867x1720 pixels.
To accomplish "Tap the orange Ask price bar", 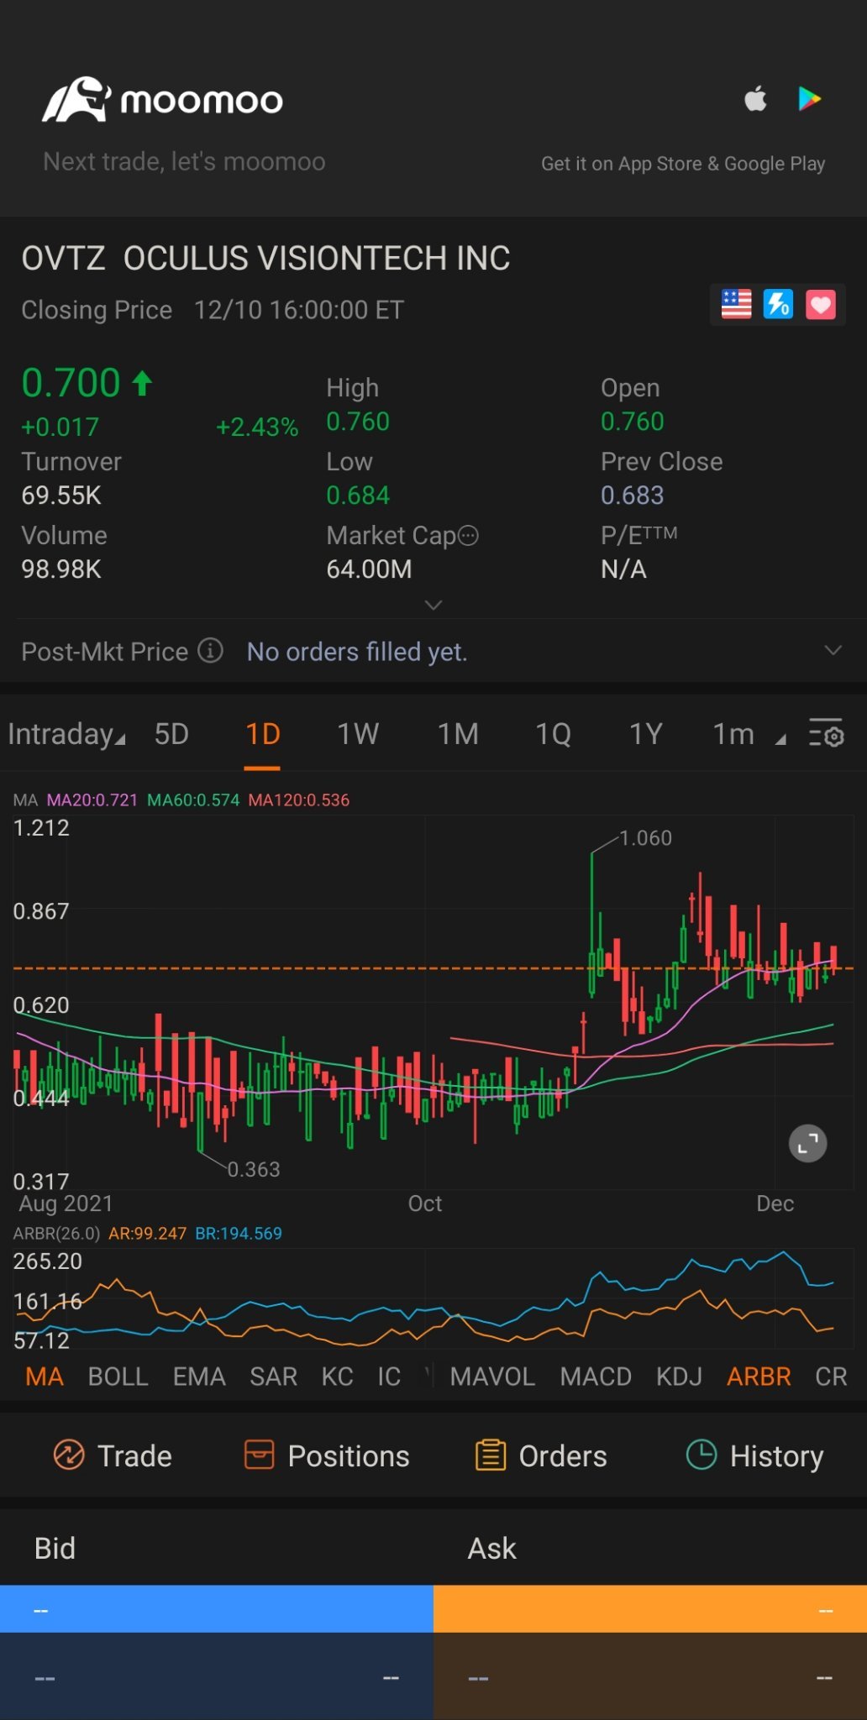I will (x=650, y=1609).
